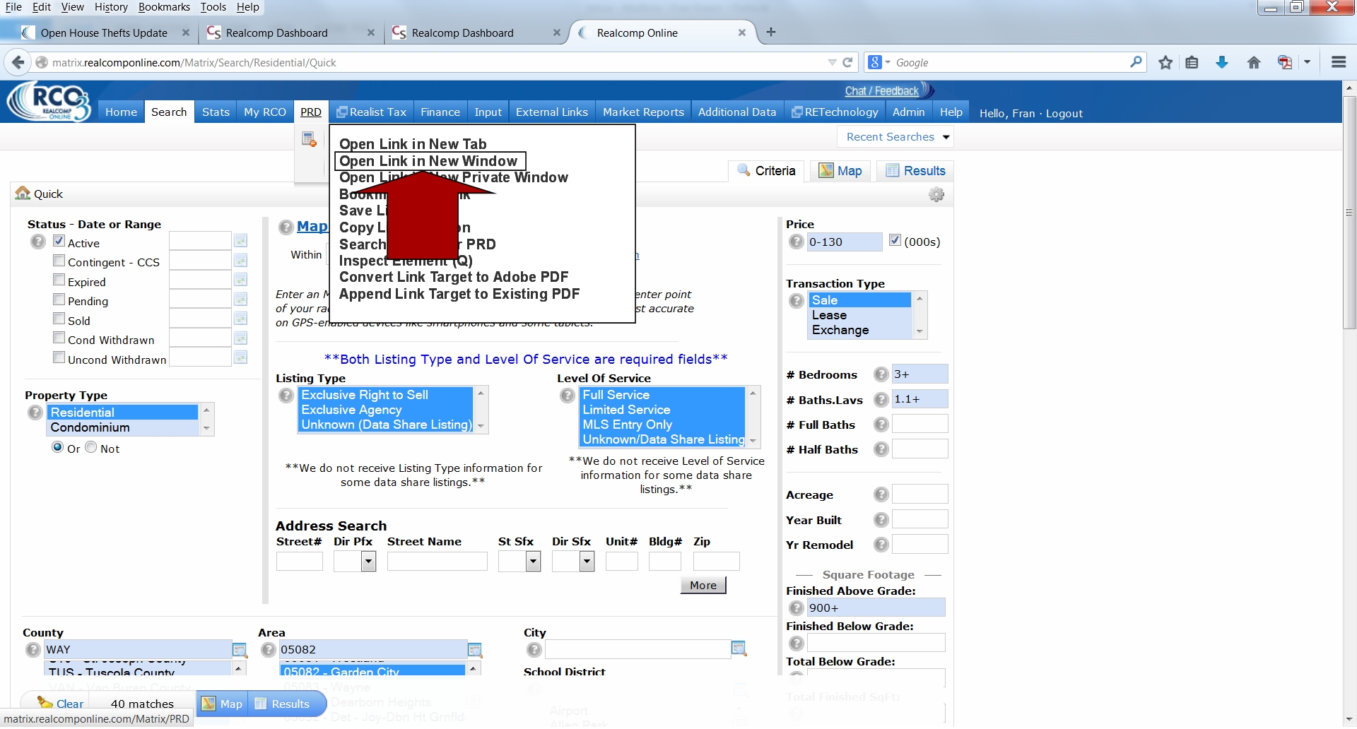
Task: Expand the address bar history dropdown arrow
Action: [832, 62]
